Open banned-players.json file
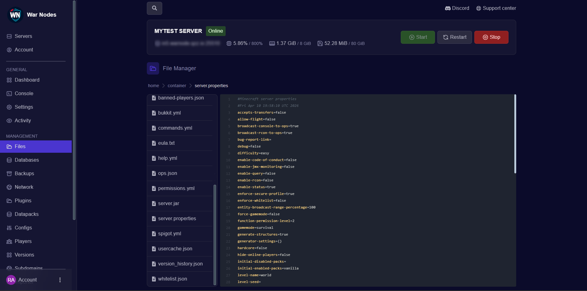Viewport: 587px width, 291px height. [180, 98]
